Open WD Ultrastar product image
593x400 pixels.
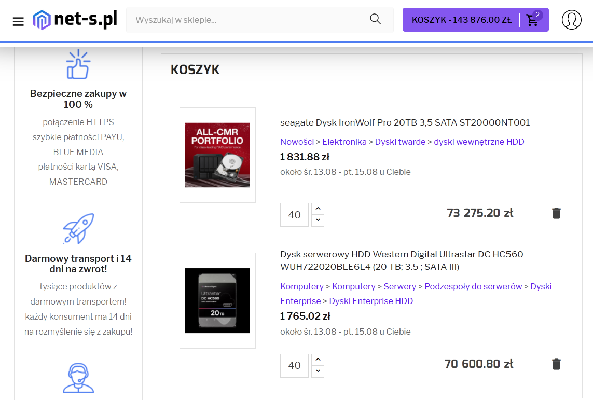217,300
